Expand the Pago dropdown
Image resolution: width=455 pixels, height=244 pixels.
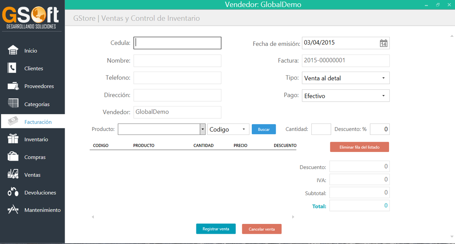(346, 95)
